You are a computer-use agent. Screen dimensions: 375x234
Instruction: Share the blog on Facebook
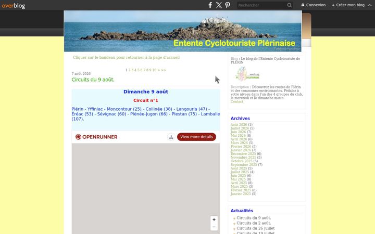210,5
